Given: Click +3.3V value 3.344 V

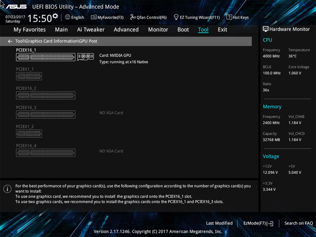Looking at the screenshot, I should coord(269,190).
